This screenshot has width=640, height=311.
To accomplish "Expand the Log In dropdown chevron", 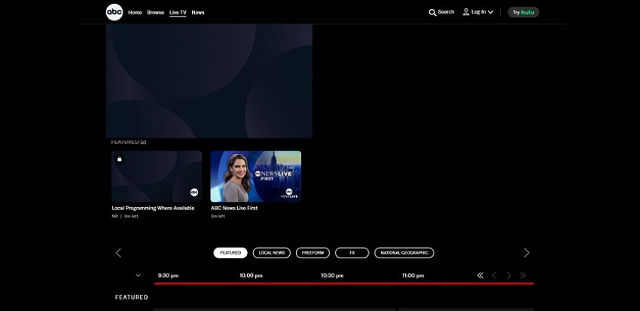I will pyautogui.click(x=490, y=12).
